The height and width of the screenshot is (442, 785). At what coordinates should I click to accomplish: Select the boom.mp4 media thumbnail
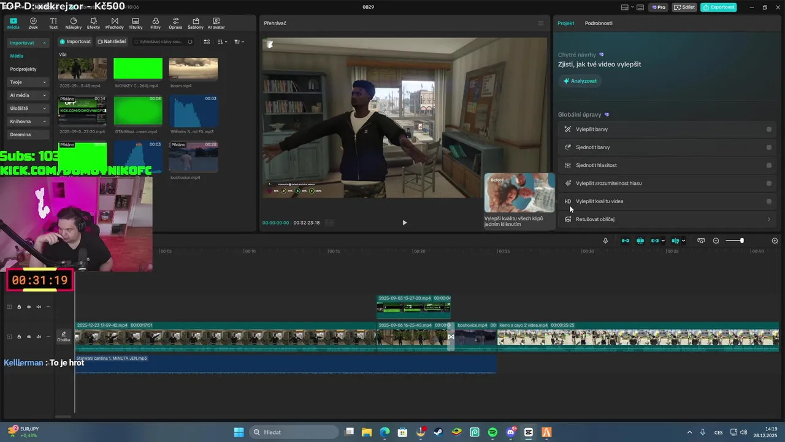pos(193,69)
